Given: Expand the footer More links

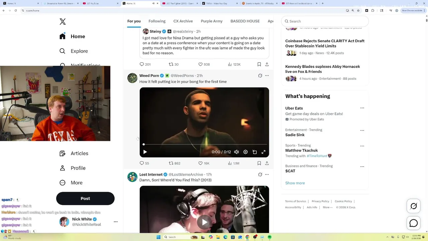Looking at the screenshot, I should pos(328,207).
